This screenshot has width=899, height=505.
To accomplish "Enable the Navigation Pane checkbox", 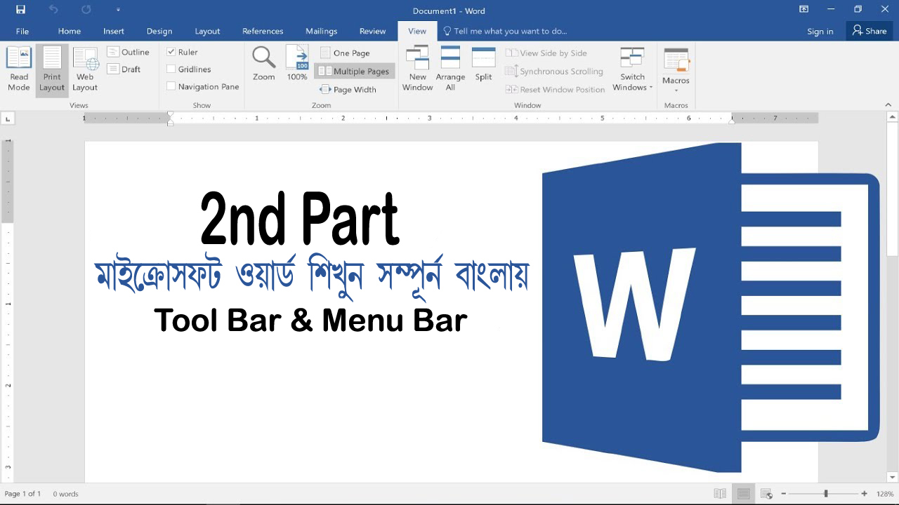I will 171,86.
